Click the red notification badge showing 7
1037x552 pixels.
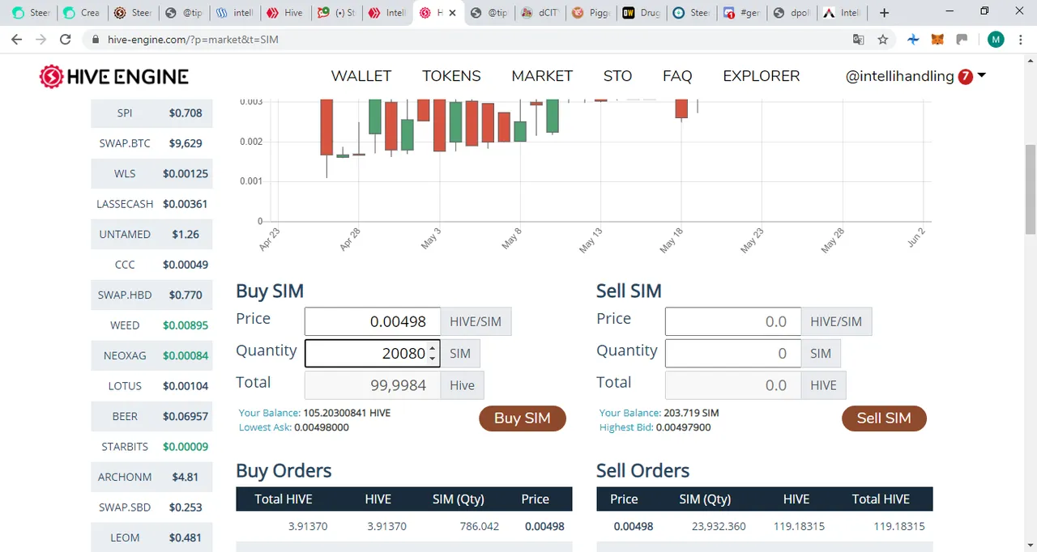tap(966, 77)
